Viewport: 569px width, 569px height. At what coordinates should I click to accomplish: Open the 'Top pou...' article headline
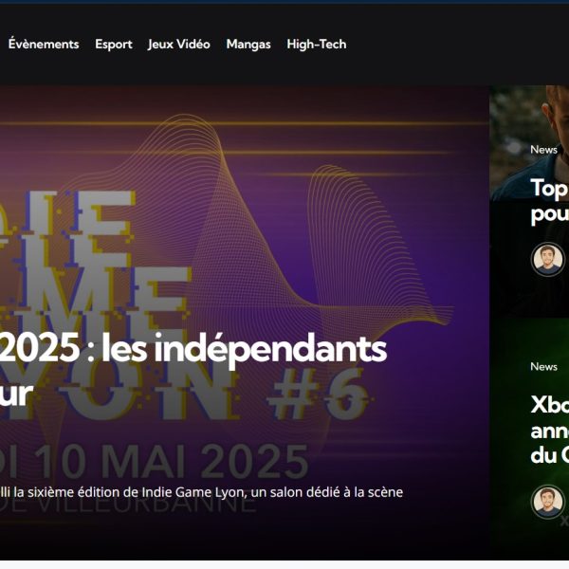coord(549,201)
